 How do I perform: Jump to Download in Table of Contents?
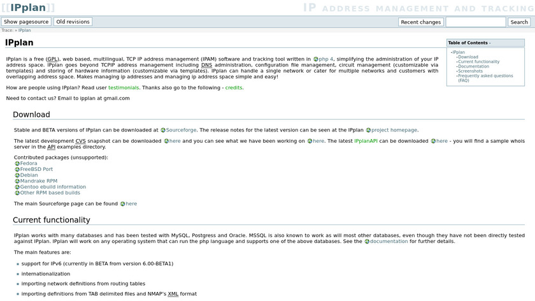click(468, 57)
